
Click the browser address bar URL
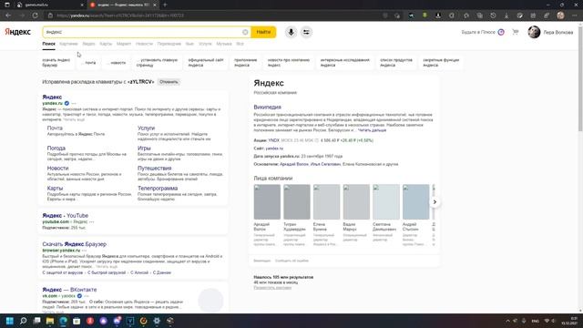120,15
